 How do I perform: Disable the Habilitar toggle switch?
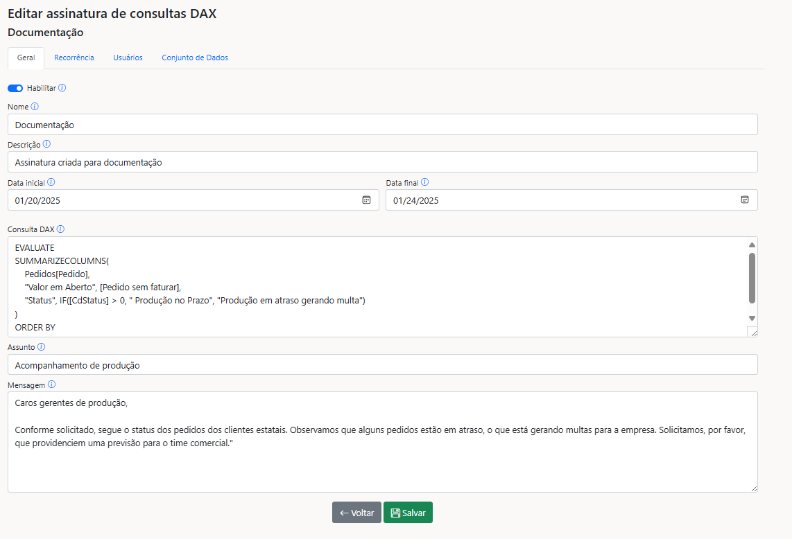[x=15, y=88]
